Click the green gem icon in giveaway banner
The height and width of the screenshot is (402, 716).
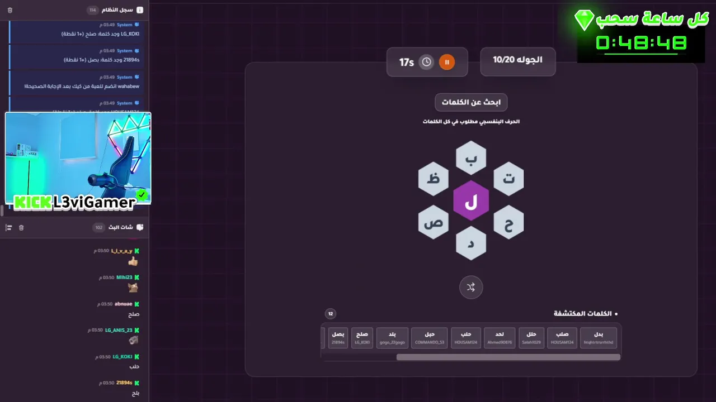coord(584,20)
